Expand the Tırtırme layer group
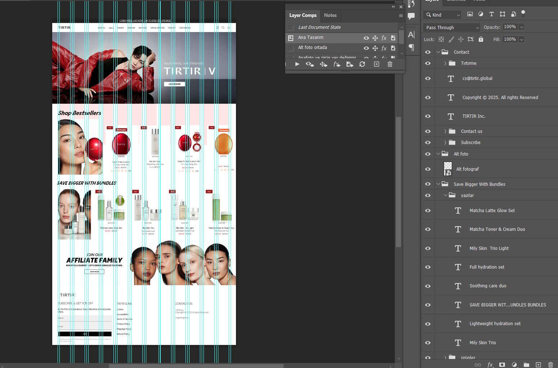This screenshot has width=558, height=368. pyautogui.click(x=445, y=63)
